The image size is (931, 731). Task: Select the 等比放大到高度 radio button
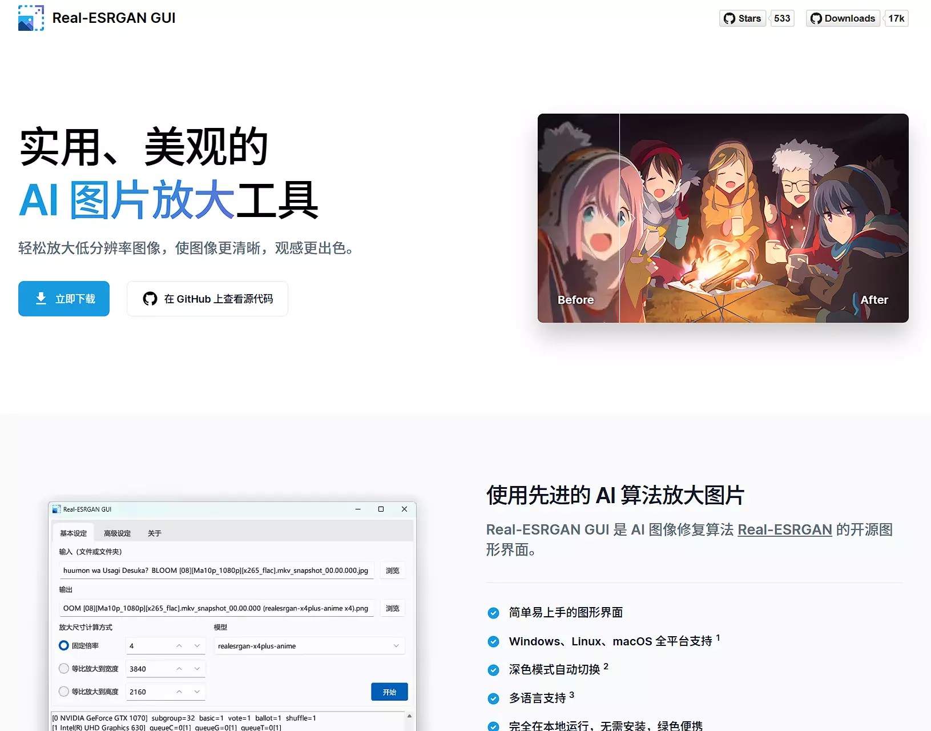tap(64, 692)
